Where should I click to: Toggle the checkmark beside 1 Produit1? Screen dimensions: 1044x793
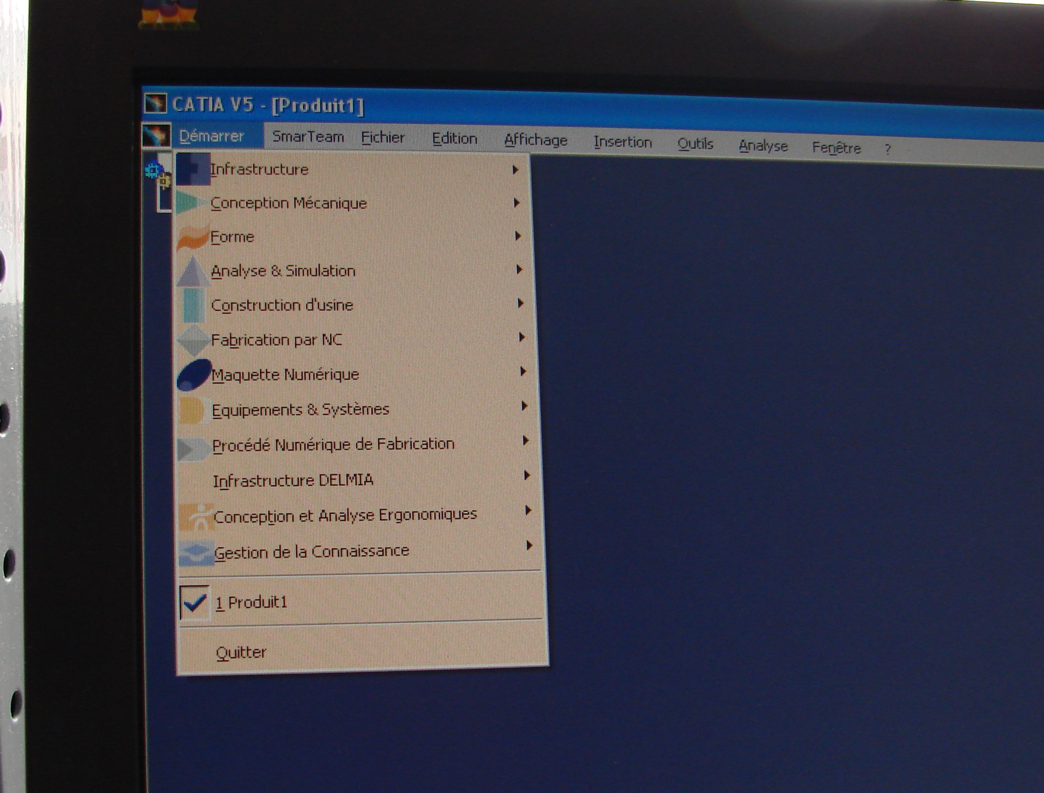coord(194,603)
